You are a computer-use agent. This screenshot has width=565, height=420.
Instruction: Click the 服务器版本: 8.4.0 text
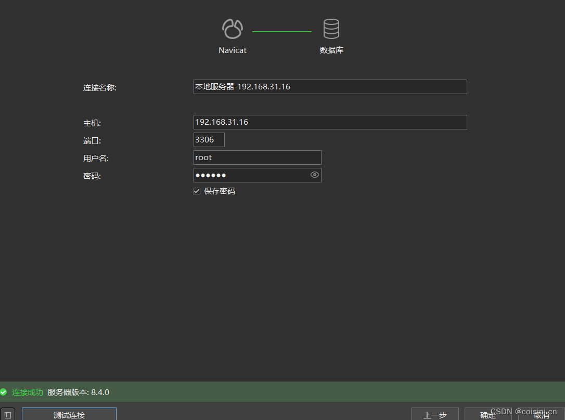pos(78,392)
